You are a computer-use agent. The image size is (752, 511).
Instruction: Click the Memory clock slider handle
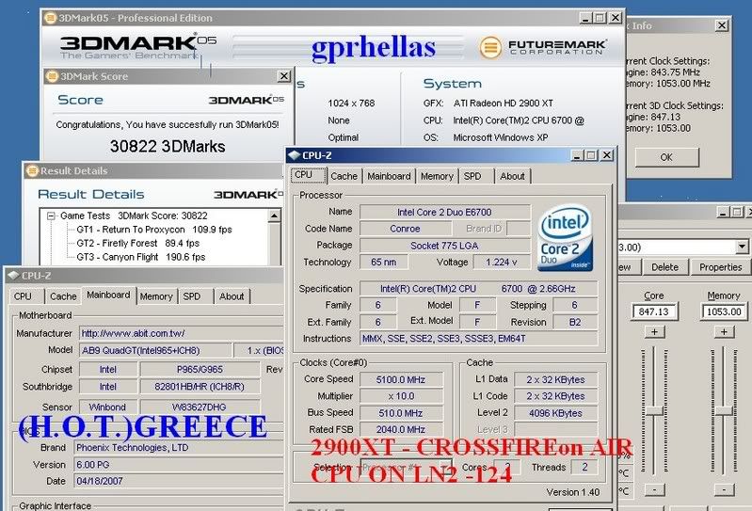724,411
